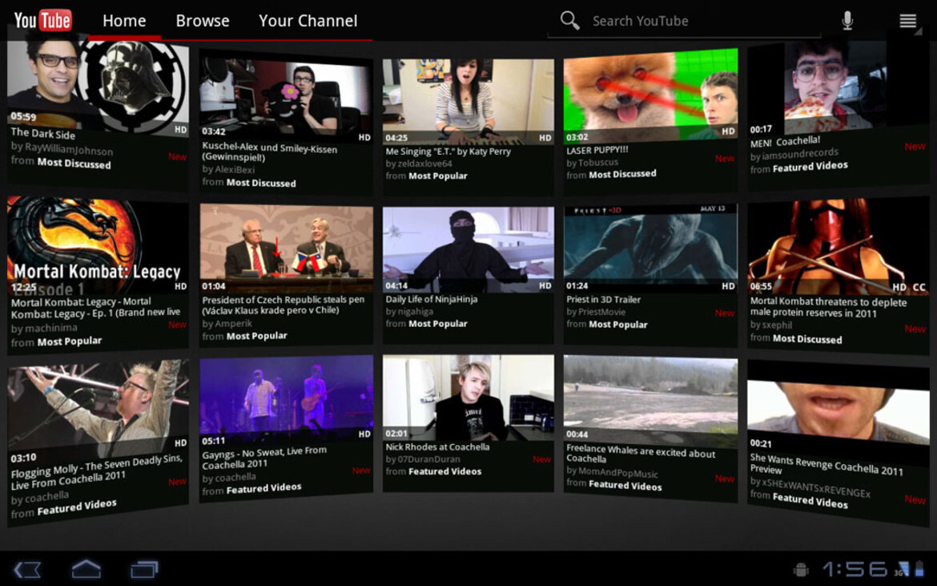
Task: Select uploader 'by 07DuranDuran'
Action: pyautogui.click(x=423, y=459)
